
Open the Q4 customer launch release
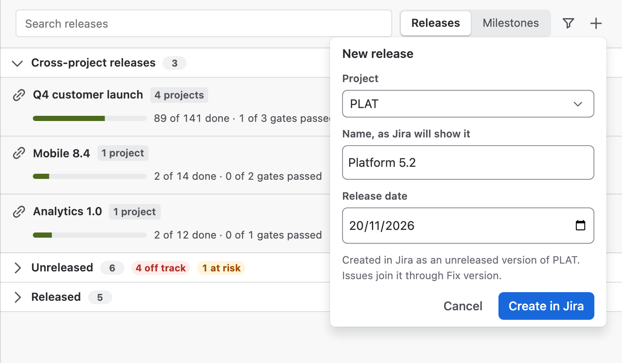(x=88, y=95)
